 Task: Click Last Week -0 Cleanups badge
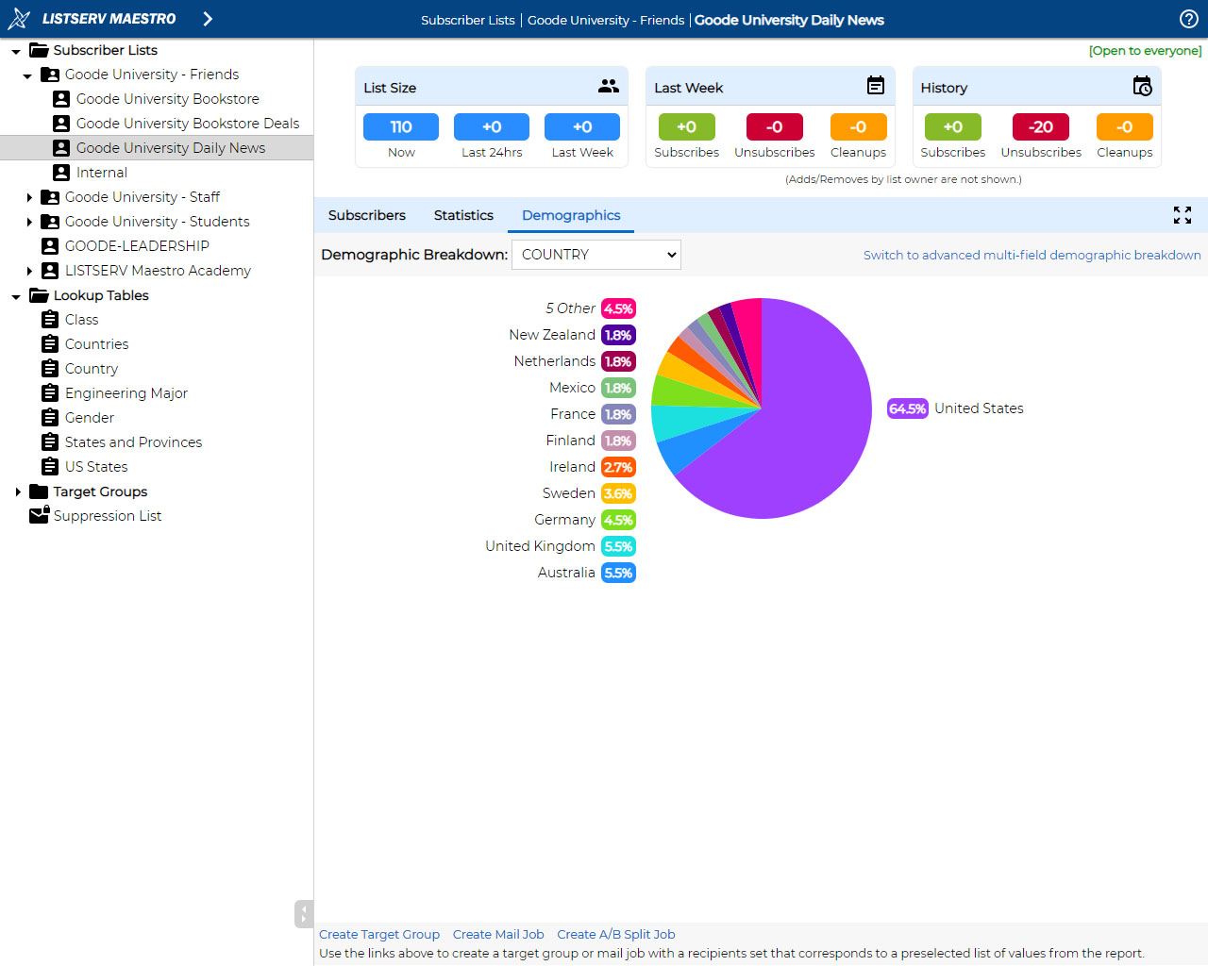[859, 126]
